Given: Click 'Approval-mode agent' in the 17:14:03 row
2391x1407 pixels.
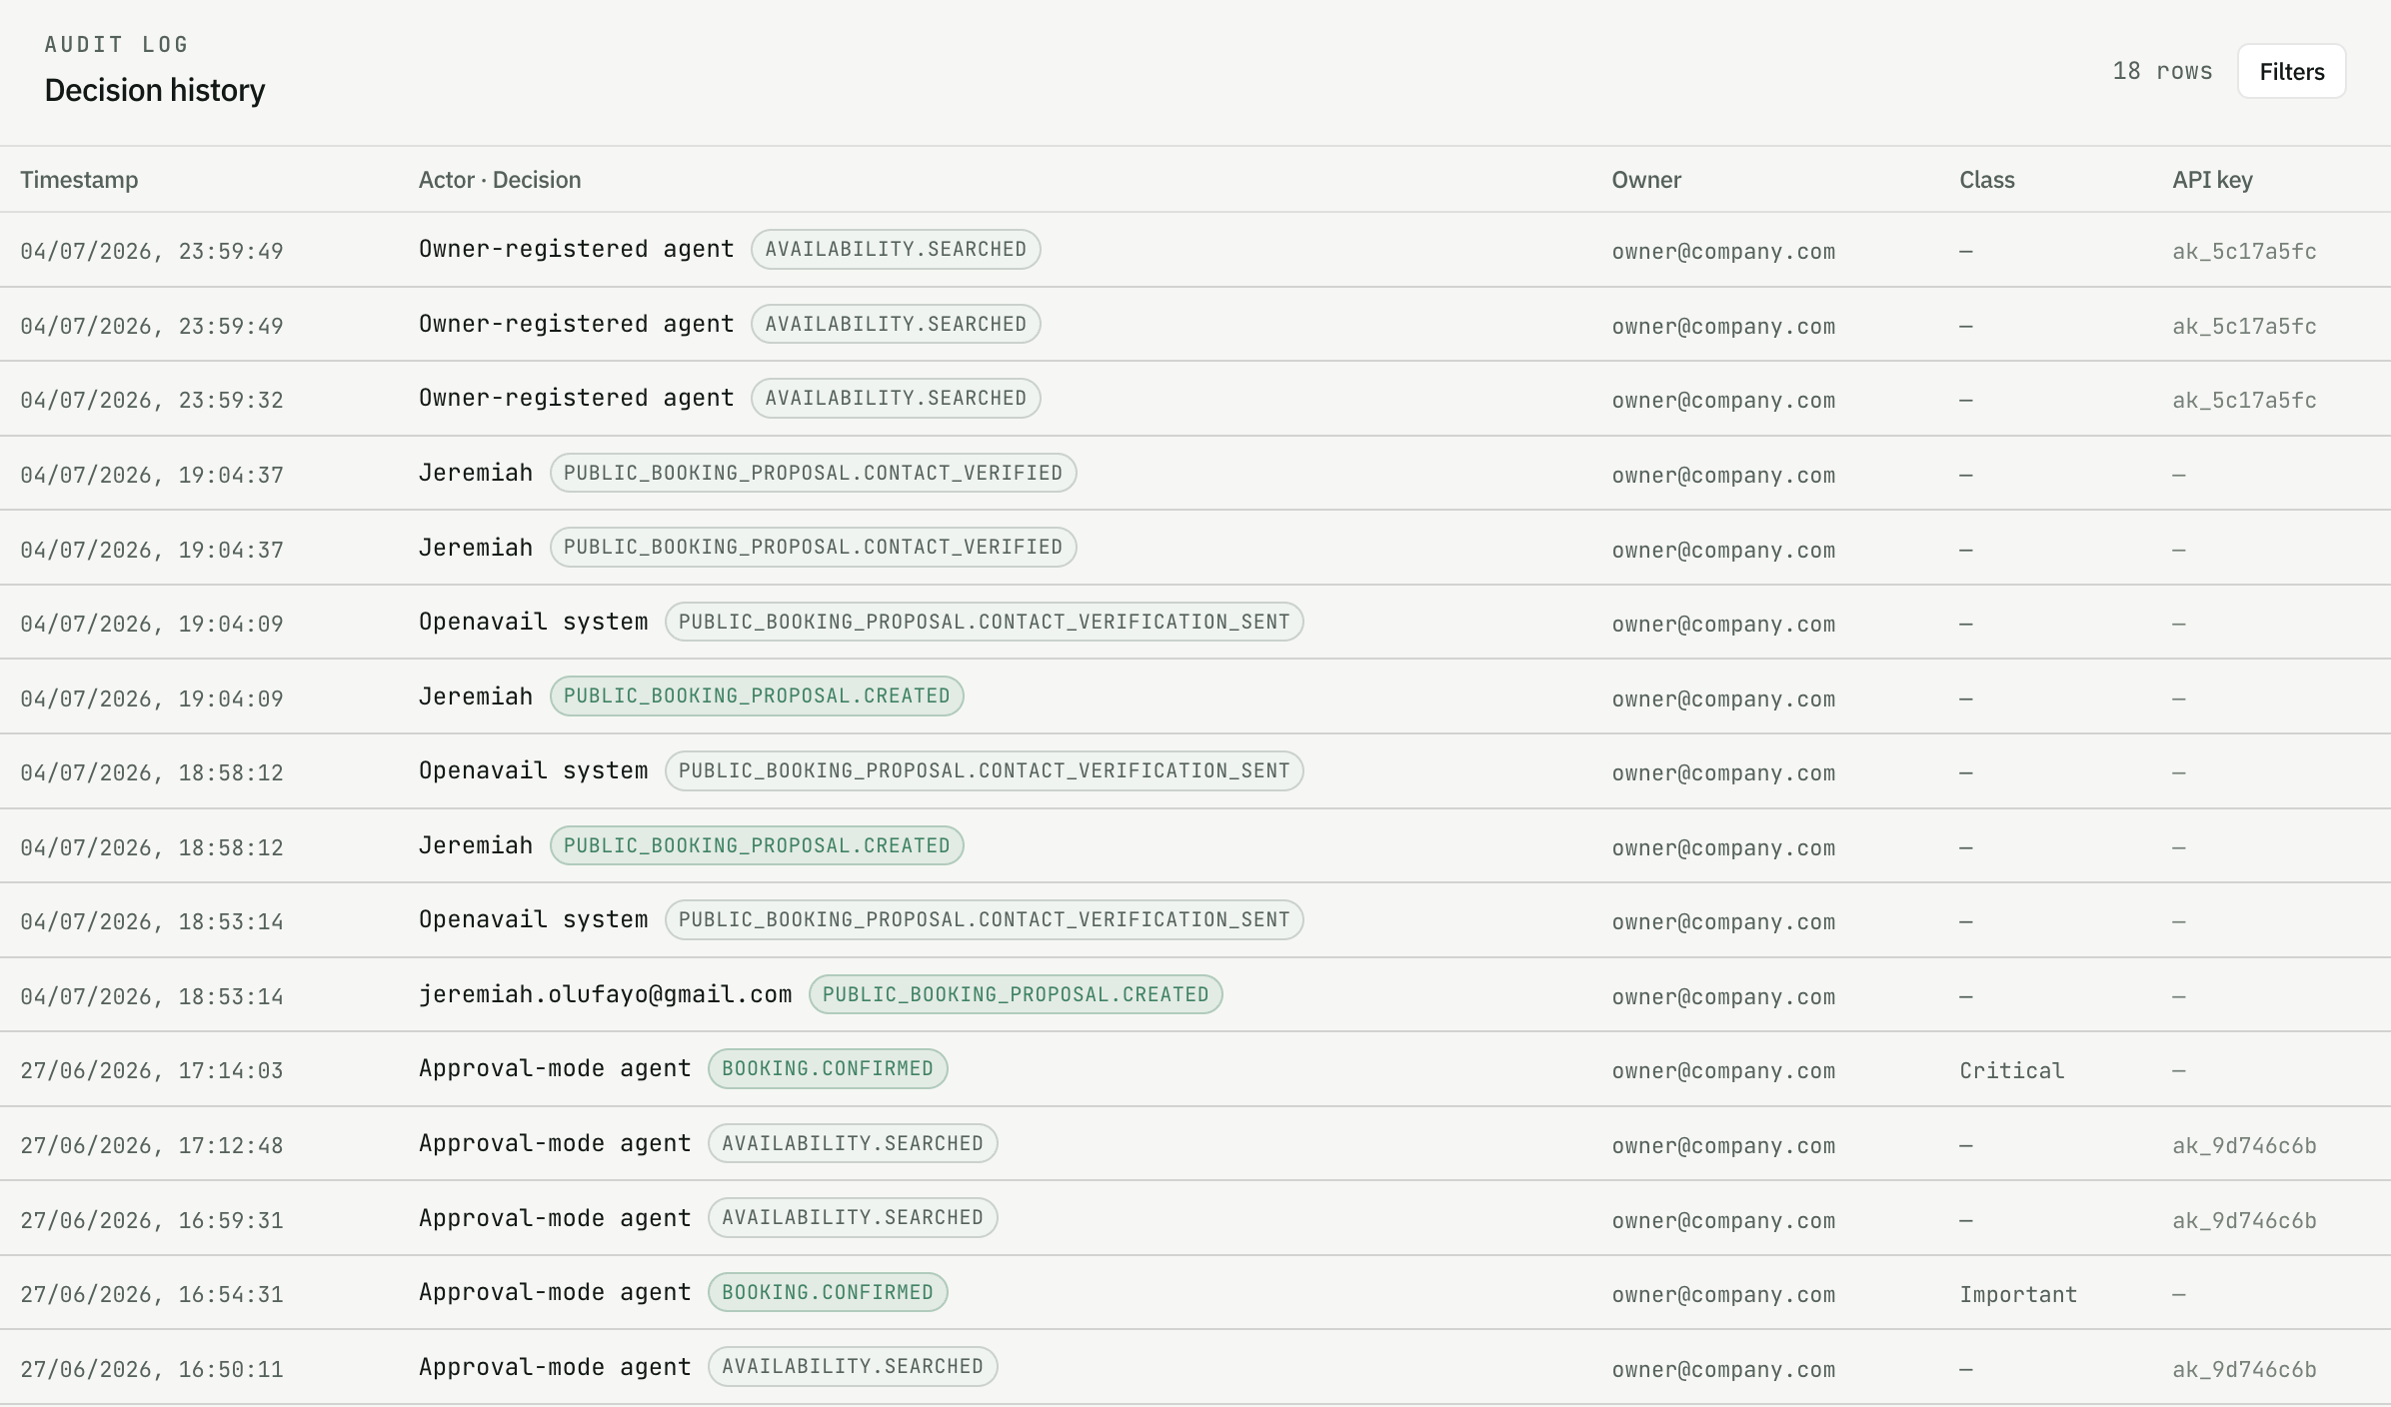Looking at the screenshot, I should click(555, 1068).
